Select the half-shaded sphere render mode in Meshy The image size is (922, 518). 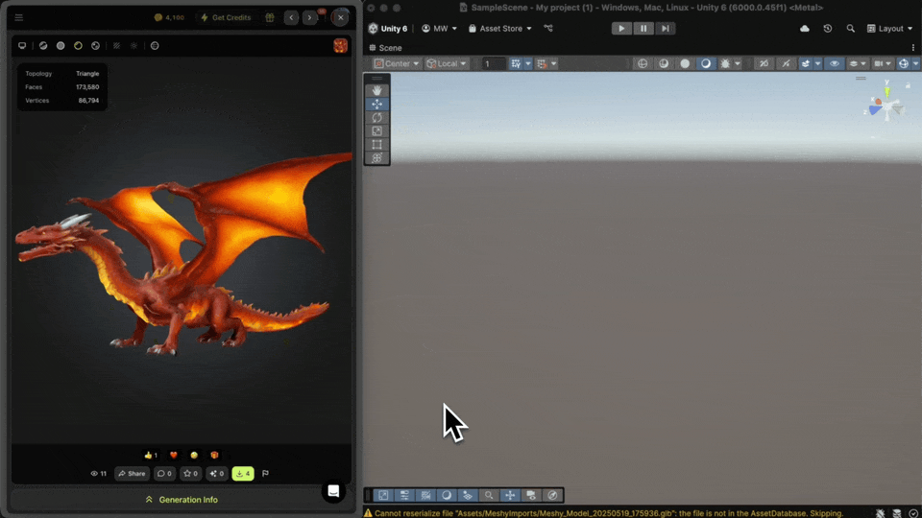pos(43,46)
